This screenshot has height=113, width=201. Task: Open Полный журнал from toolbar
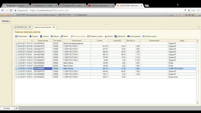coord(149,36)
